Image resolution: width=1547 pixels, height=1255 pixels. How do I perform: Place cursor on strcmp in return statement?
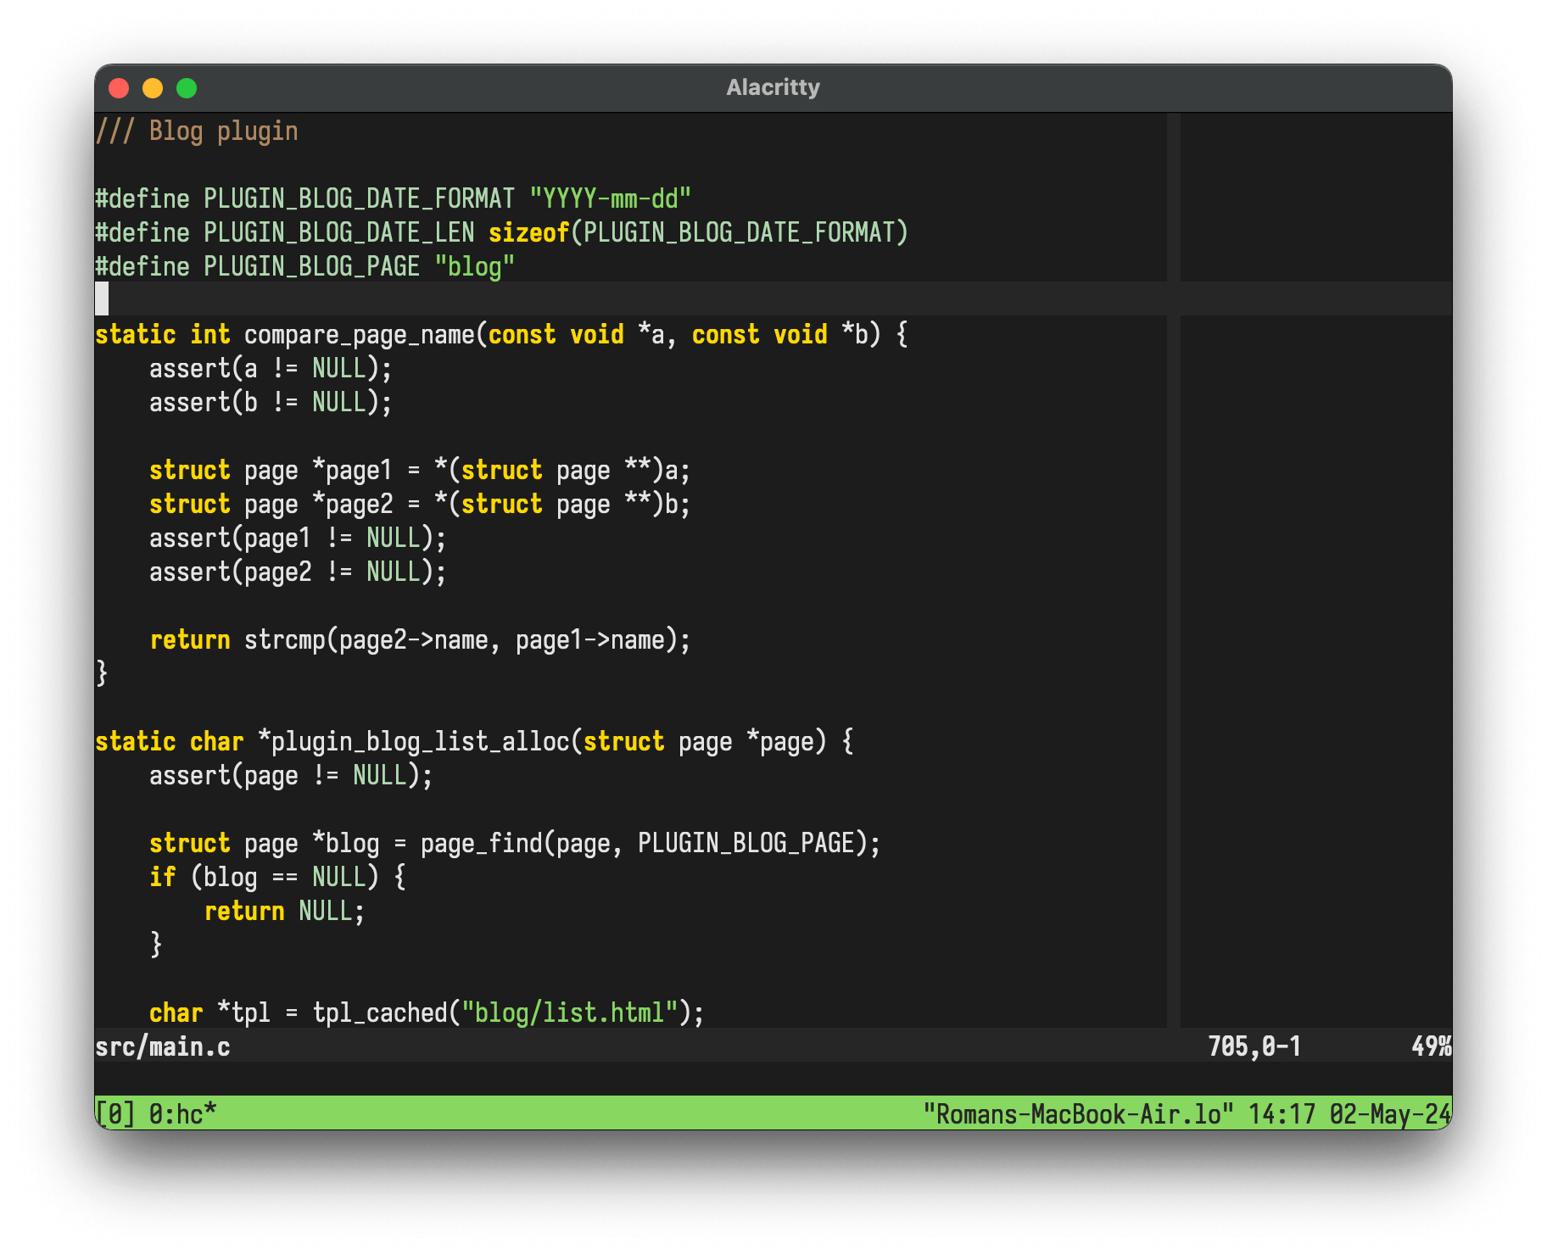pos(284,640)
